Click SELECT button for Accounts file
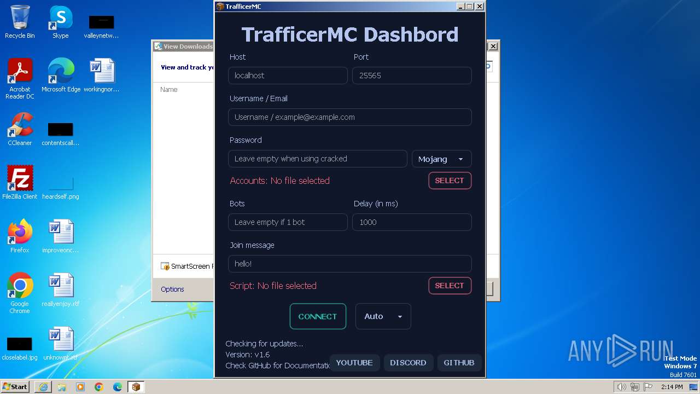Screen dimensions: 700x394 [450, 181]
